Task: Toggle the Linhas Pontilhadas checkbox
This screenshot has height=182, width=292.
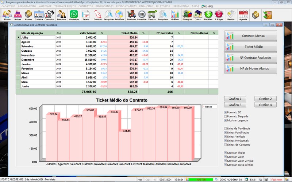Action: point(225,132)
